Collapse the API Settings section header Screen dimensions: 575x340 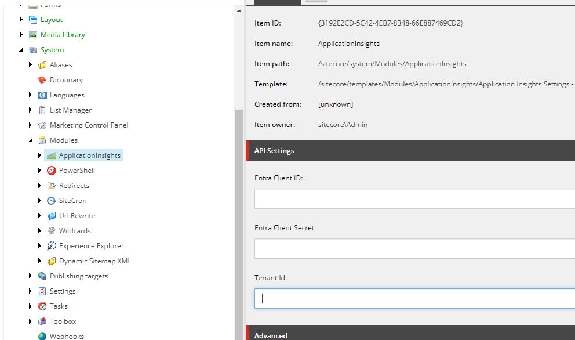pos(410,150)
